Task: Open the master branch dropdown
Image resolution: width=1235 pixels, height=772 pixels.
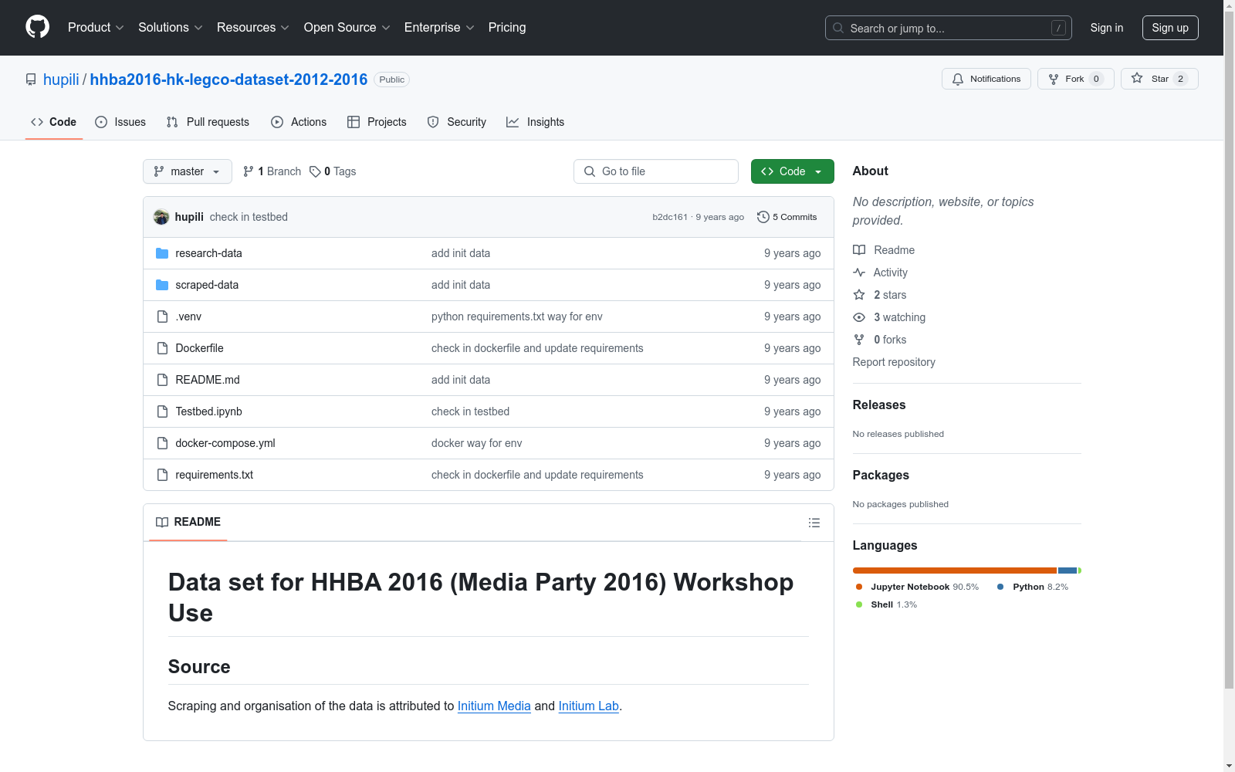Action: click(188, 171)
